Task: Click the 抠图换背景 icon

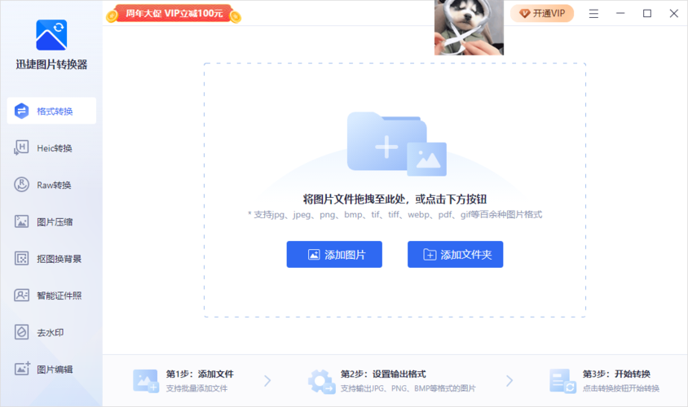Action: click(x=21, y=259)
